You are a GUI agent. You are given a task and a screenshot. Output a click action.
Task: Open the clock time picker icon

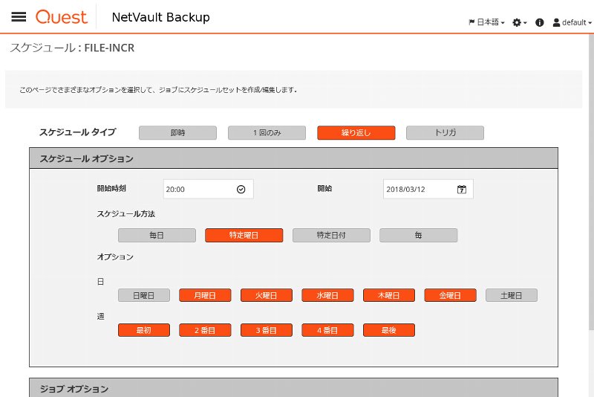[x=241, y=190]
